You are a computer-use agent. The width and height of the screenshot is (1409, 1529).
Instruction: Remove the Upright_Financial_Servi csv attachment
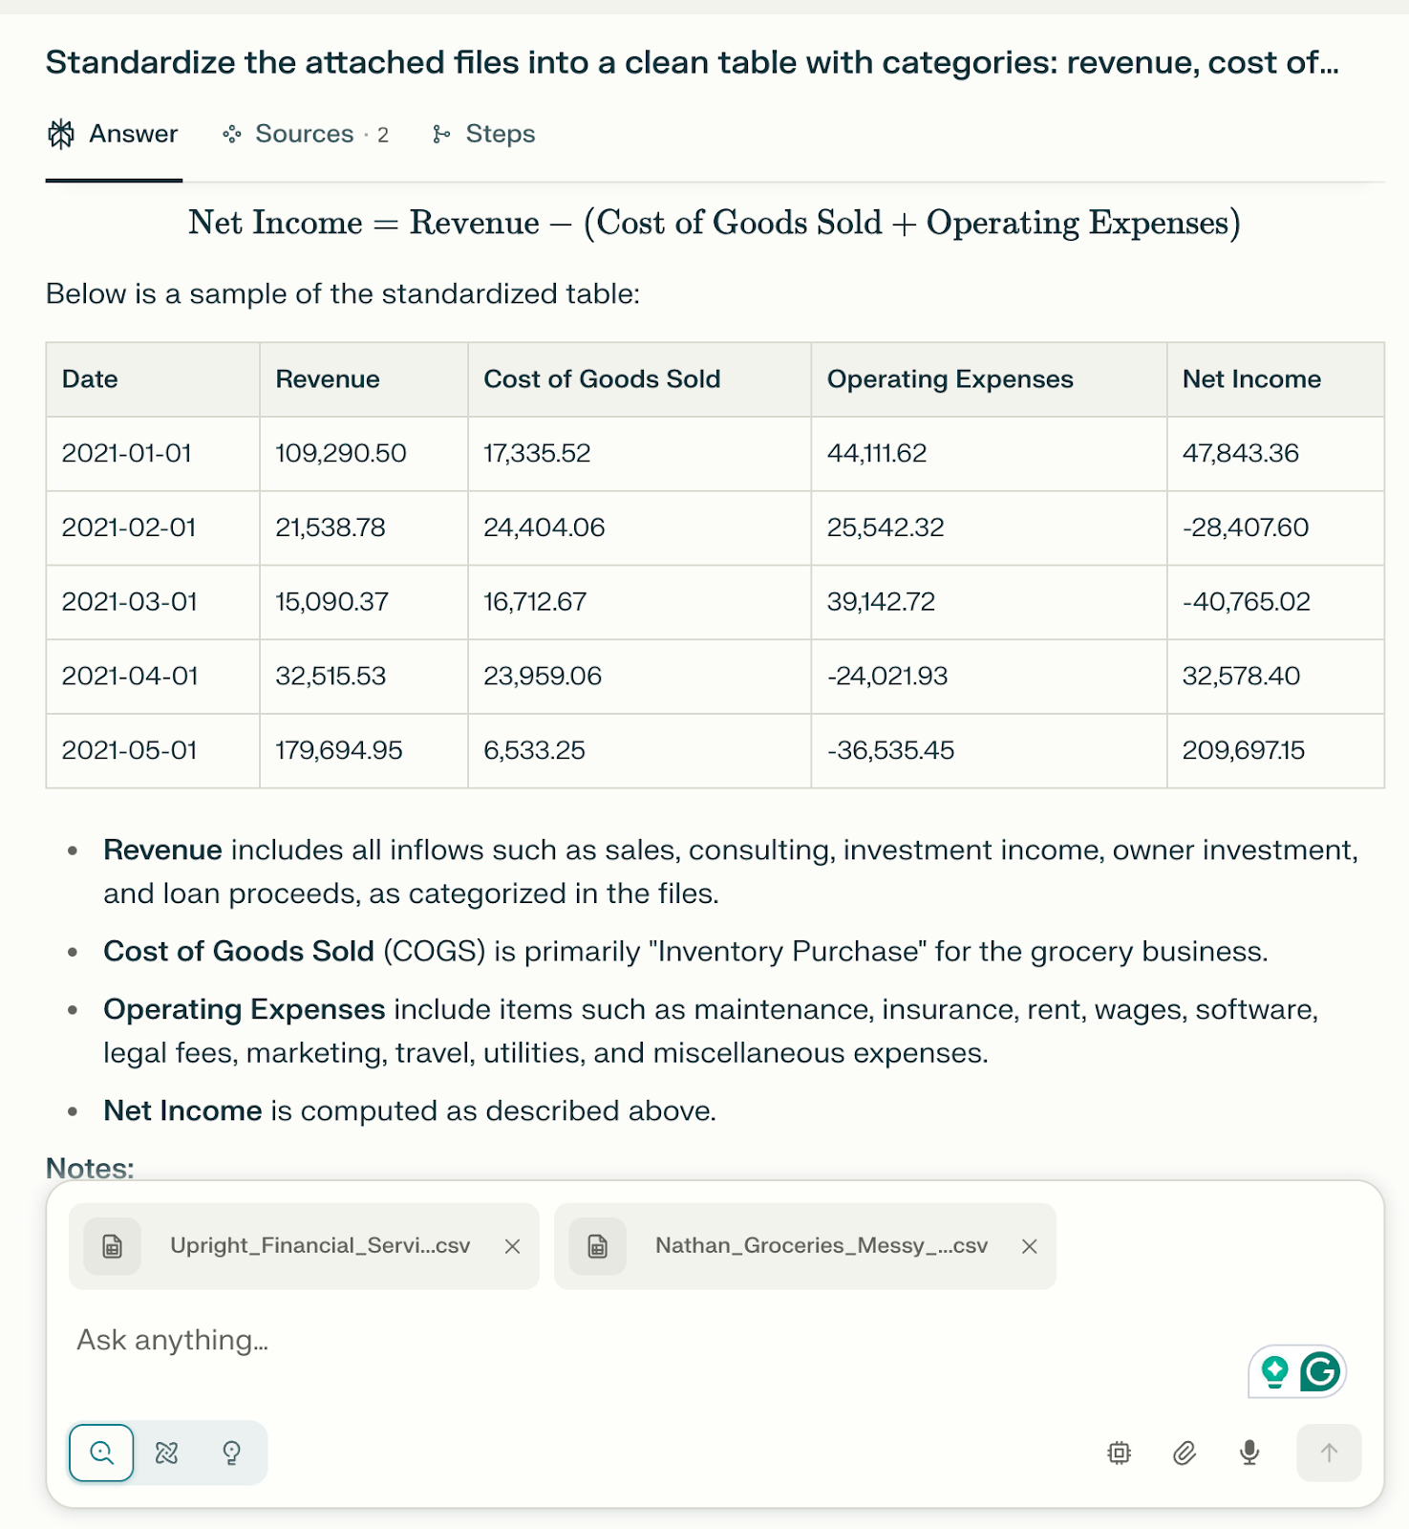click(512, 1246)
